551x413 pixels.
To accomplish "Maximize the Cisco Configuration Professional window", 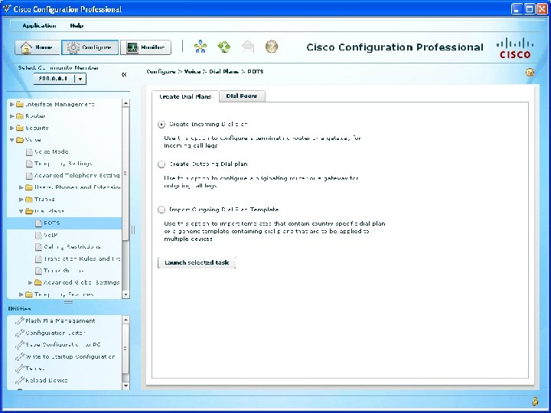I will (x=530, y=8).
